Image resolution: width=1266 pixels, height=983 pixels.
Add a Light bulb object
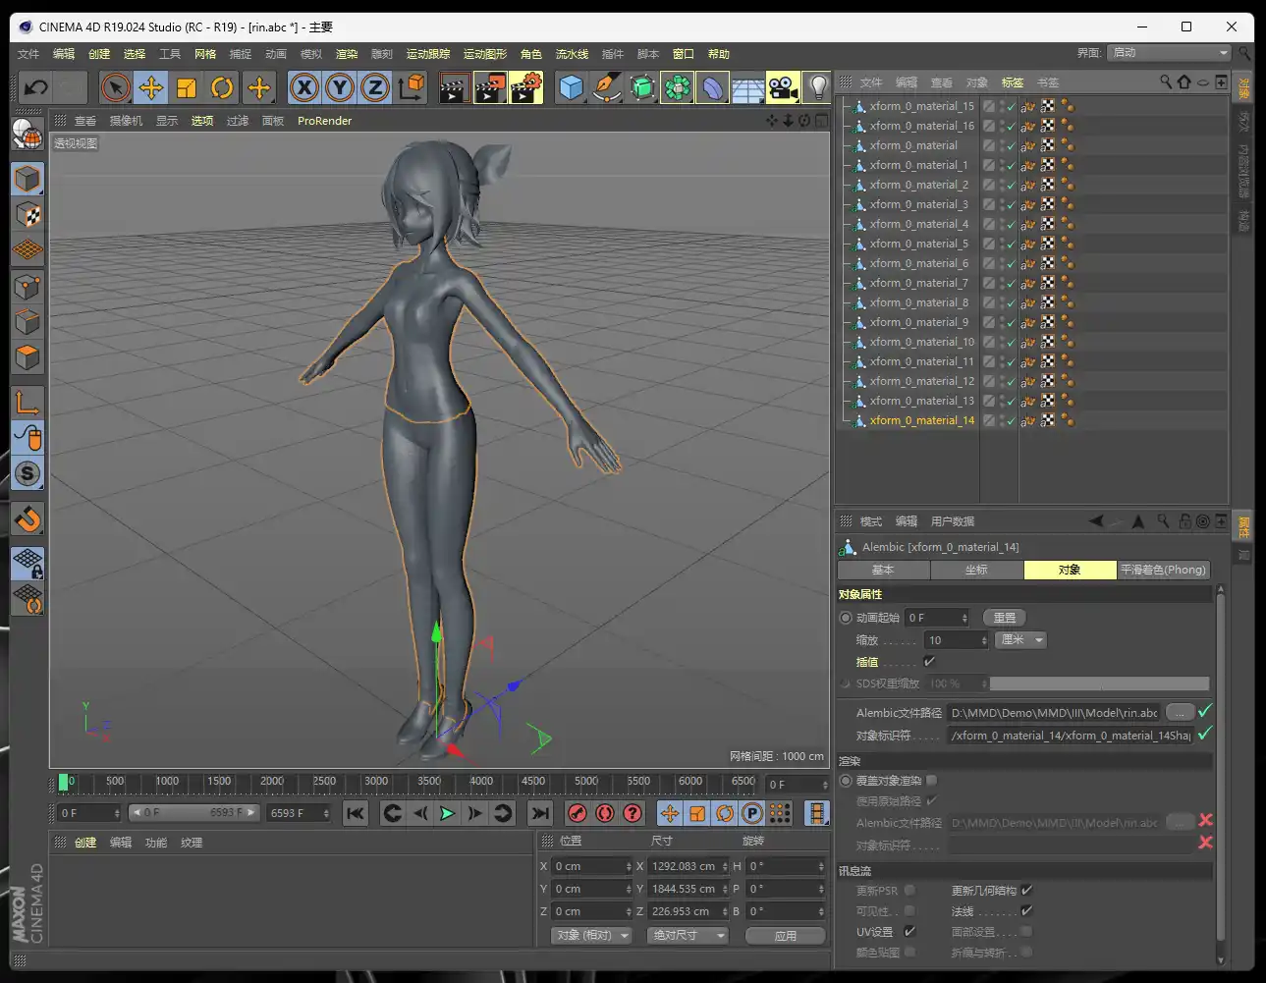pos(818,87)
